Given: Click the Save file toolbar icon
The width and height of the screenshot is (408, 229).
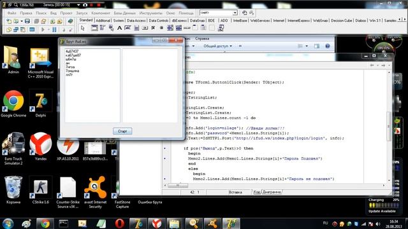Looking at the screenshot, I should pyautogui.click(x=27, y=21).
